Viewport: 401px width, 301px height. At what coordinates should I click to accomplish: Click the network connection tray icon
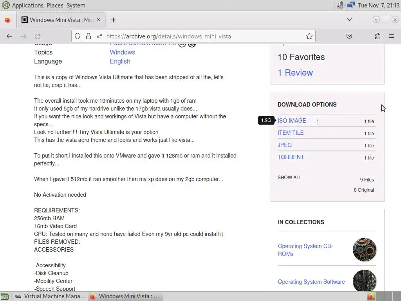pyautogui.click(x=351, y=5)
